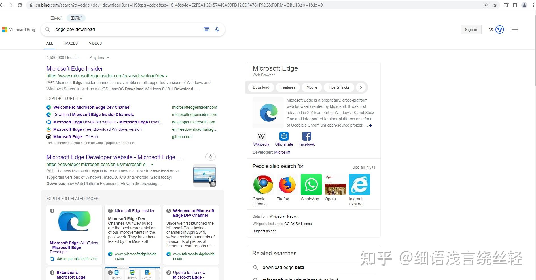
Task: Open Download Microsoft Edge Insider Channels link
Action: (x=94, y=115)
